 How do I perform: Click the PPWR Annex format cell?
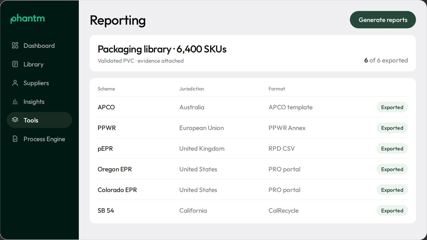tap(287, 128)
